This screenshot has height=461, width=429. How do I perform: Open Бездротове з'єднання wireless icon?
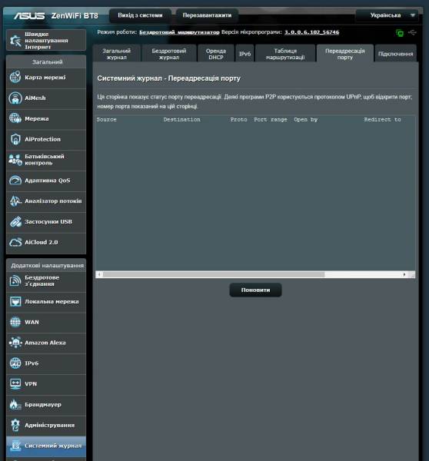pyautogui.click(x=15, y=280)
